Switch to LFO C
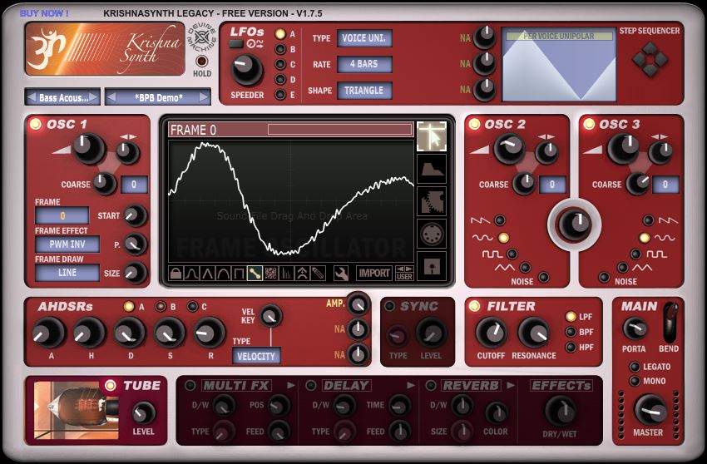The image size is (707, 464). coord(280,65)
